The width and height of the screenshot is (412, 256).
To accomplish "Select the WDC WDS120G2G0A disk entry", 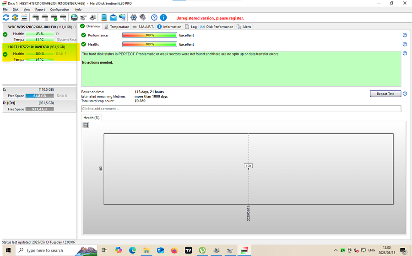I will click(32, 27).
